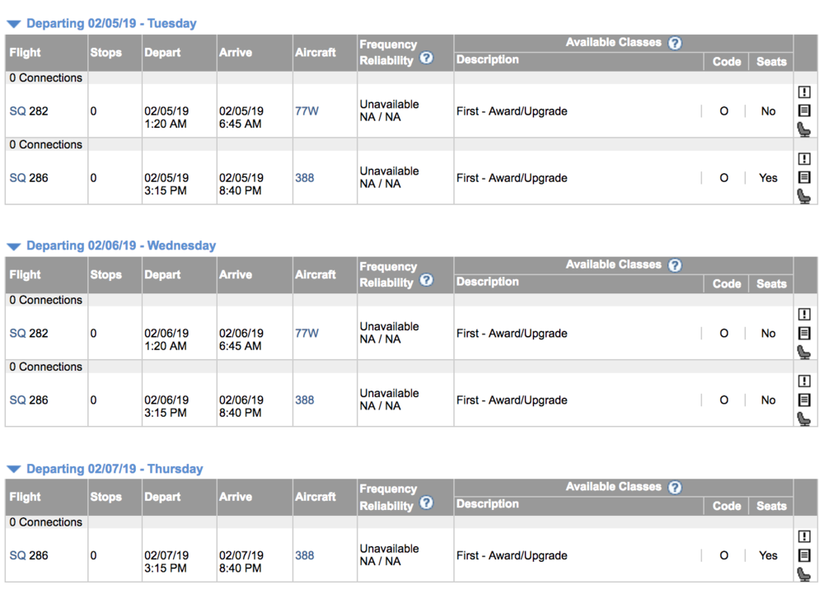
Task: Click alert icon for SQ 286 on Wednesday
Action: (804, 381)
